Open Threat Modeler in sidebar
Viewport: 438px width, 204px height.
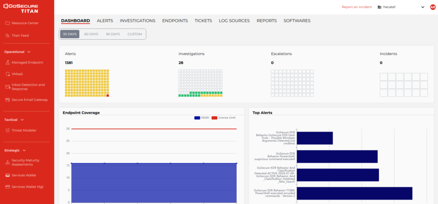coord(24,131)
